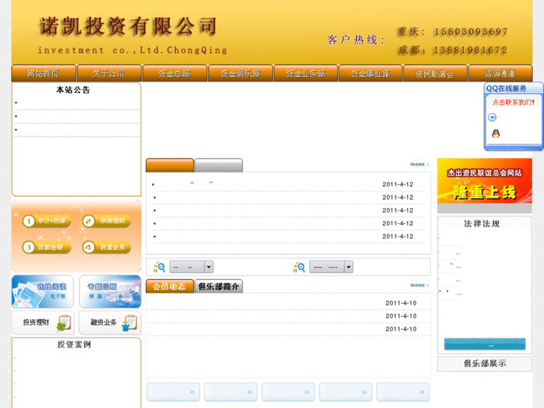Open the 资金总部 menu item

coord(174,73)
